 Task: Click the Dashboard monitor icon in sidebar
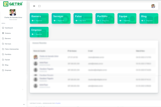point(3,28)
